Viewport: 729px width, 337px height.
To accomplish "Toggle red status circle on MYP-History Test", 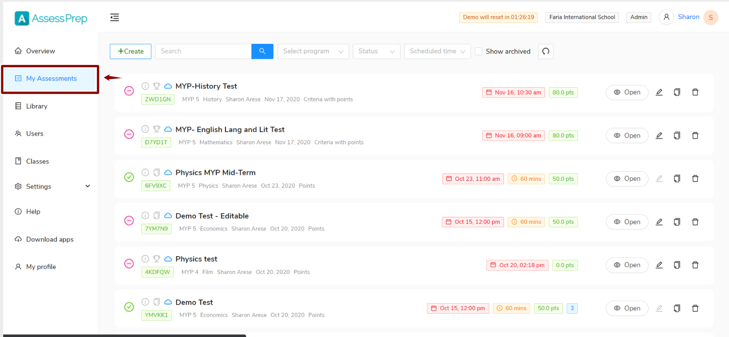I will coord(129,91).
